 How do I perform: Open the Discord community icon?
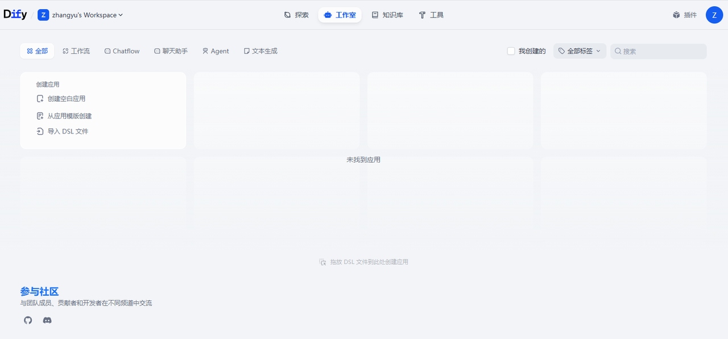[47, 320]
